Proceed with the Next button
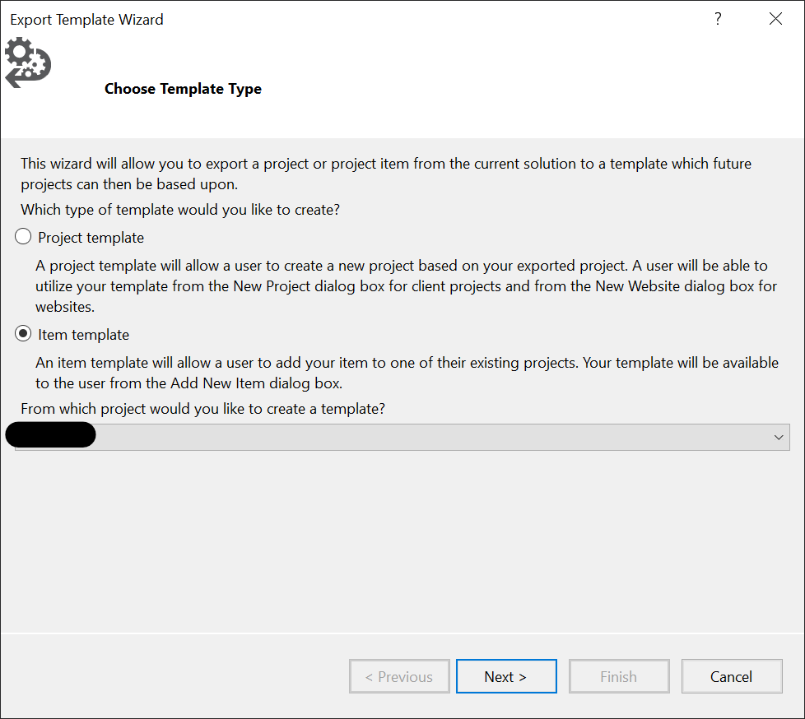The image size is (805, 719). coord(506,676)
